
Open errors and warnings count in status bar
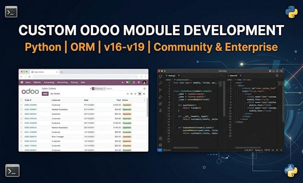(167, 150)
